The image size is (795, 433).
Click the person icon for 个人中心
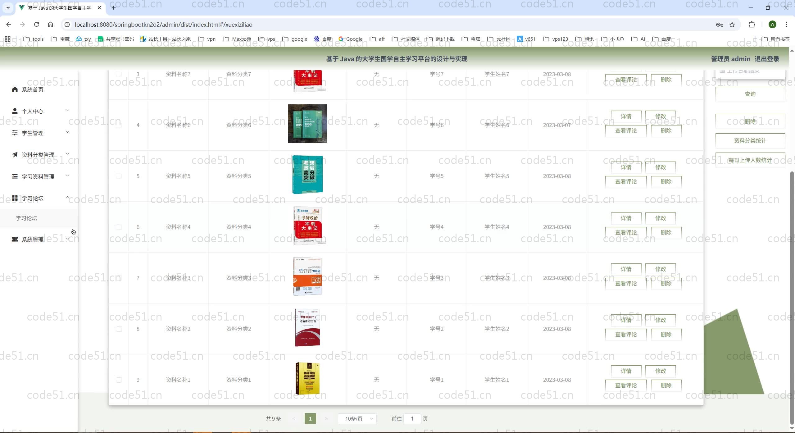[x=15, y=111]
